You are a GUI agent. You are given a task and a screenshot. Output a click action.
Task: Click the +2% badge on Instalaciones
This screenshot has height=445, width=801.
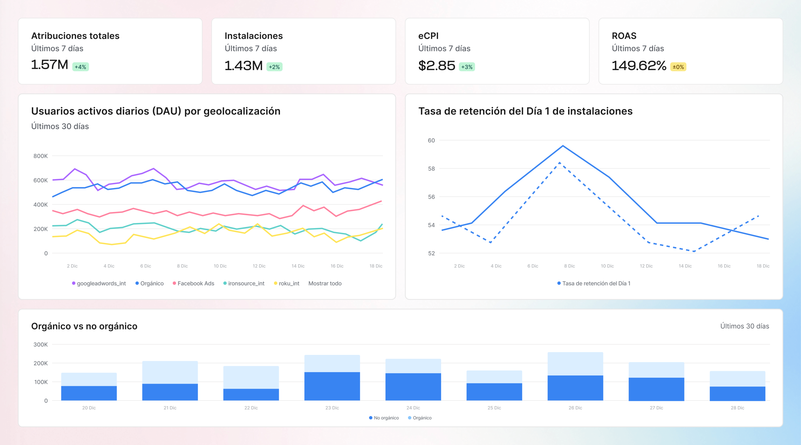[x=274, y=67]
